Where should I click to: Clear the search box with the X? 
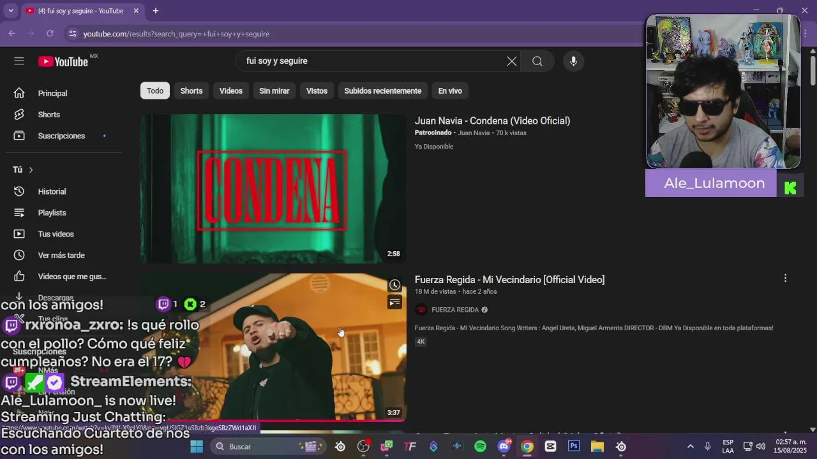click(x=512, y=61)
